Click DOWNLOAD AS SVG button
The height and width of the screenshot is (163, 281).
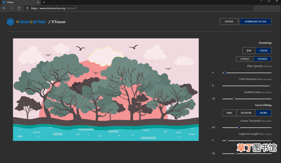click(x=256, y=21)
